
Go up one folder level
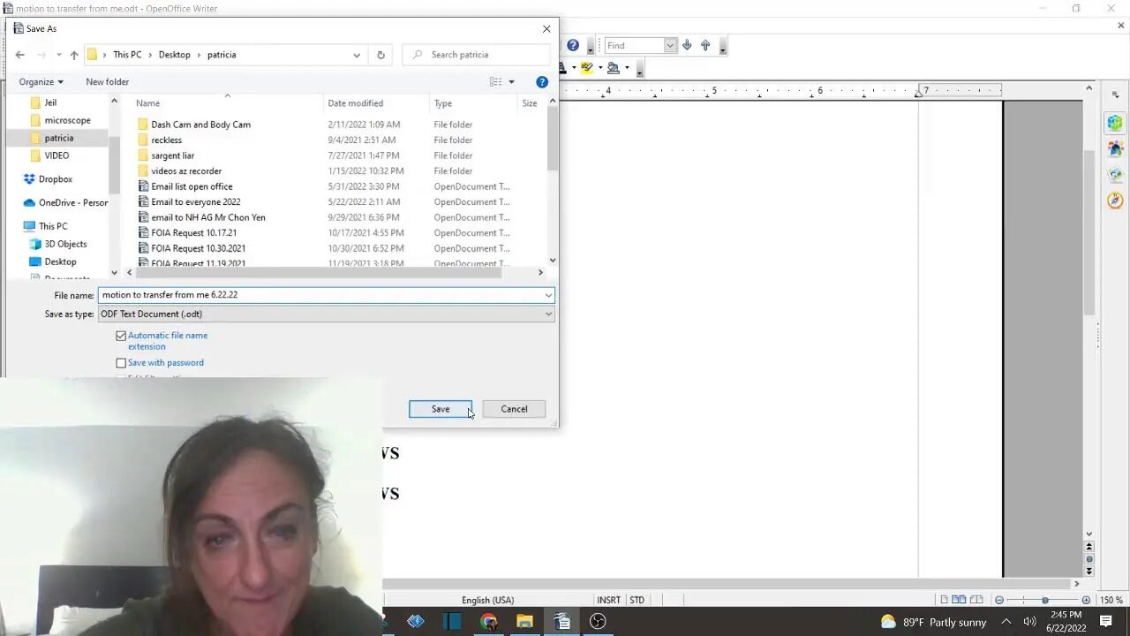click(x=74, y=55)
